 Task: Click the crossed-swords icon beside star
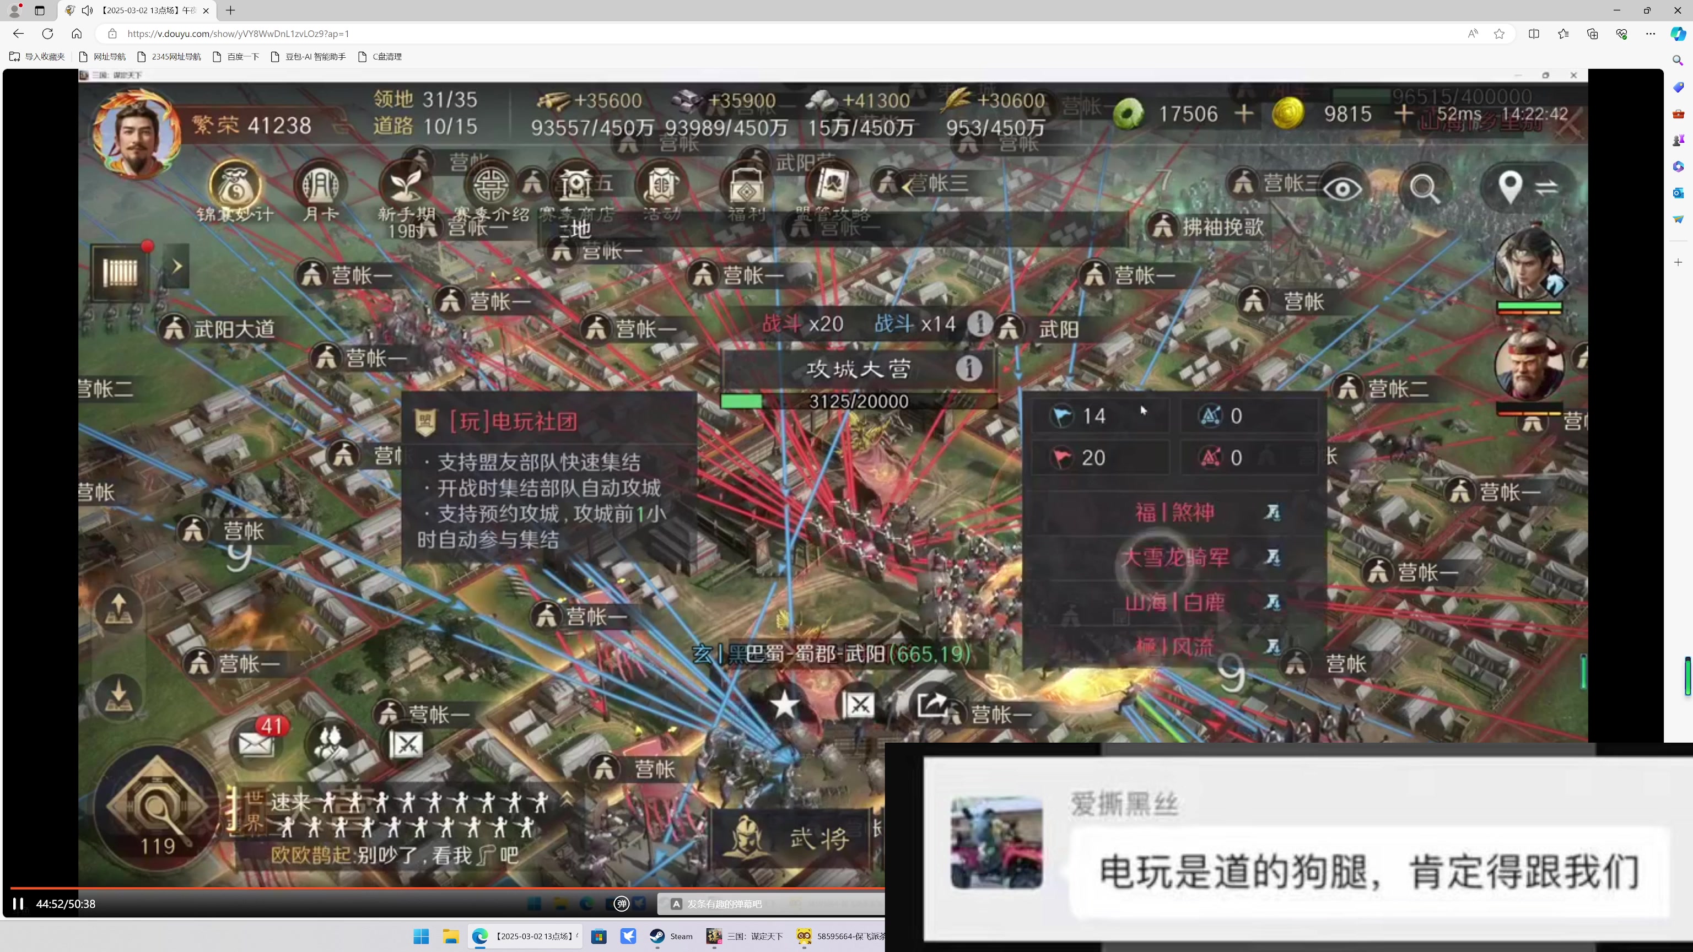coord(858,706)
